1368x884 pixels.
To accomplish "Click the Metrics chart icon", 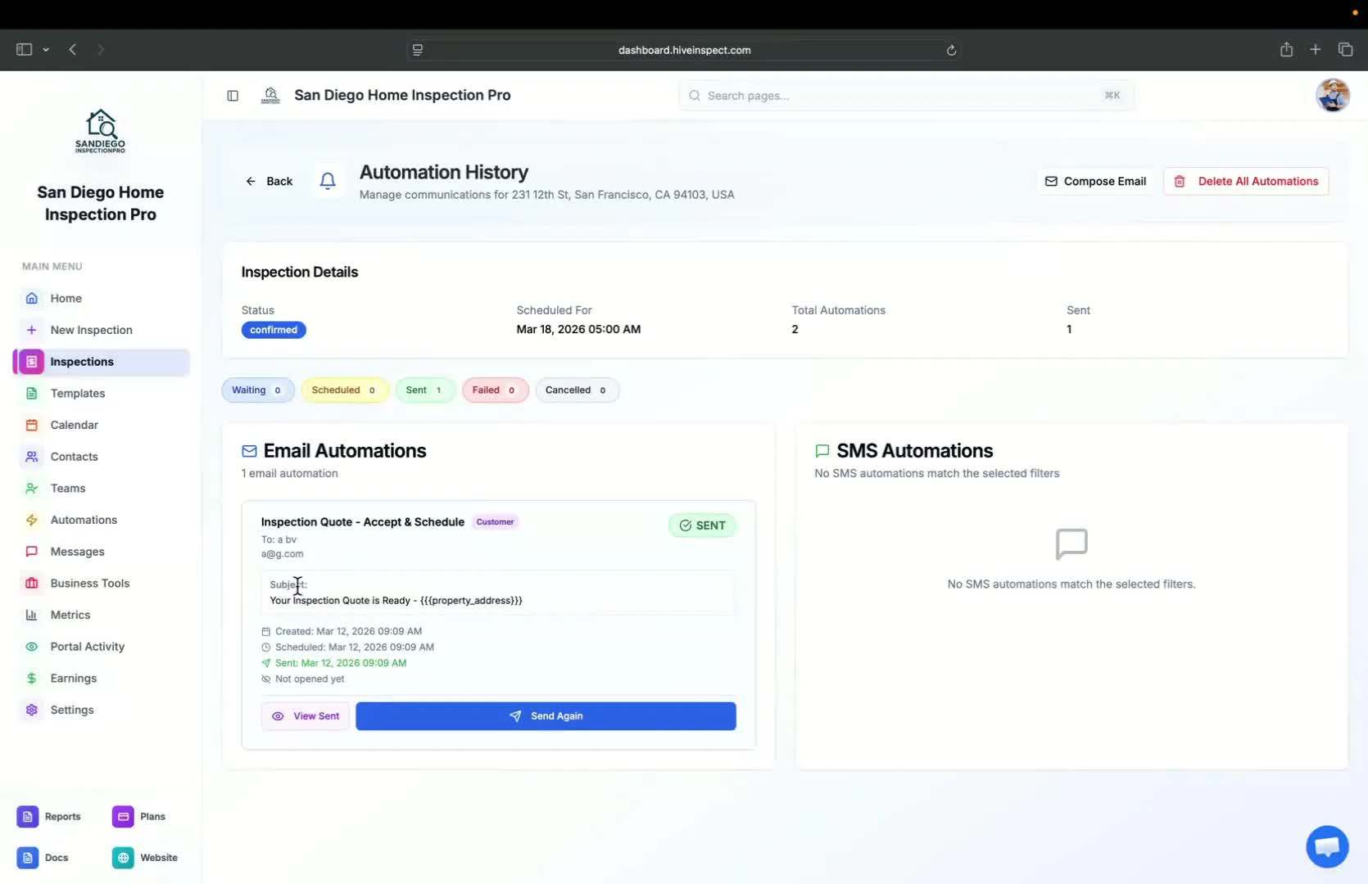I will pos(31,615).
